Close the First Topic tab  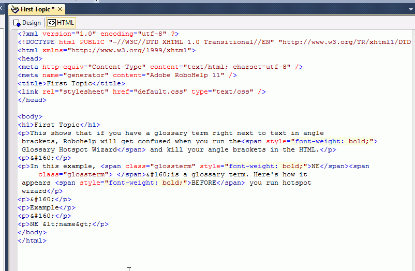click(60, 9)
